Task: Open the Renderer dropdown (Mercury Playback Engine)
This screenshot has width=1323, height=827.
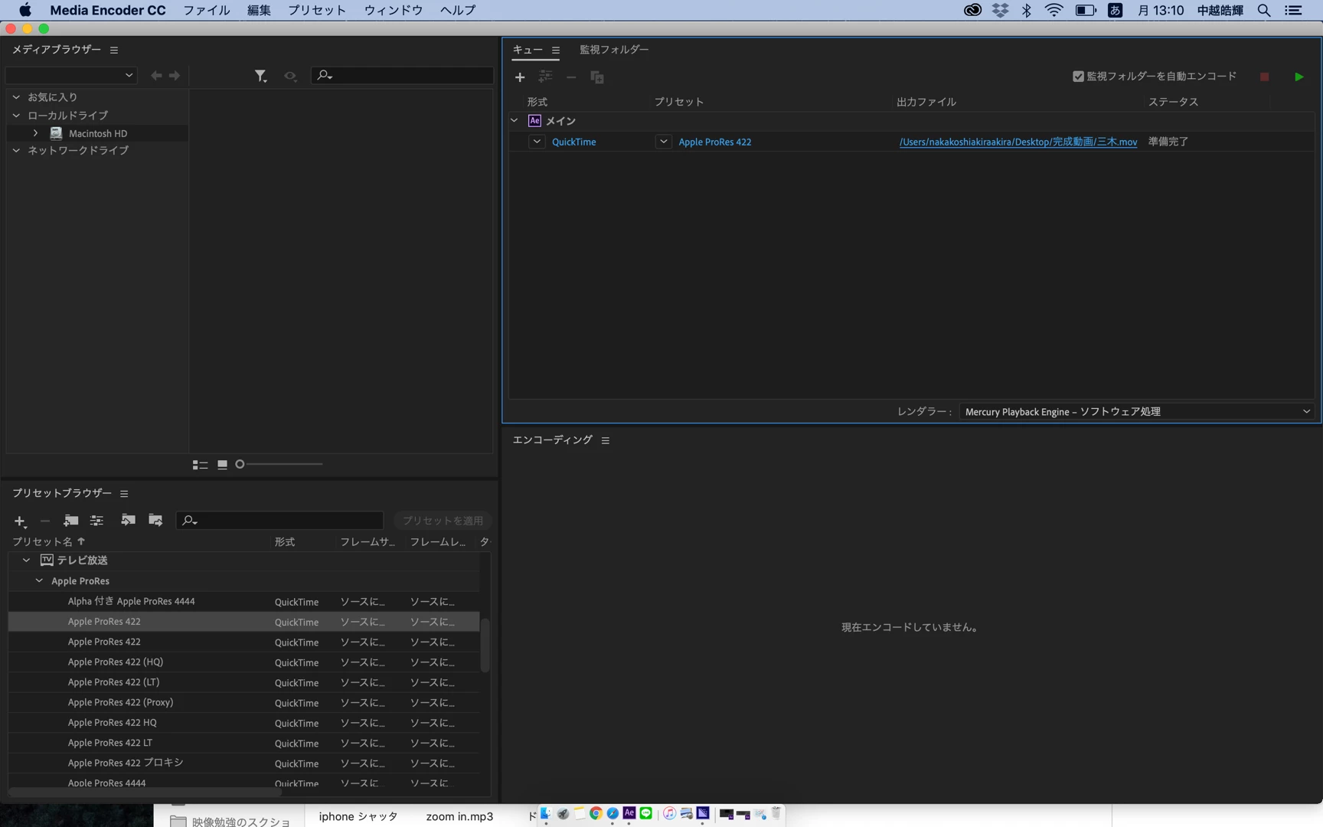Action: pyautogui.click(x=1136, y=412)
